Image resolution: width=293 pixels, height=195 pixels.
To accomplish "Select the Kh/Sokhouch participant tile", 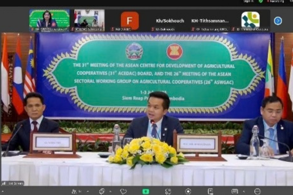I will (170, 21).
